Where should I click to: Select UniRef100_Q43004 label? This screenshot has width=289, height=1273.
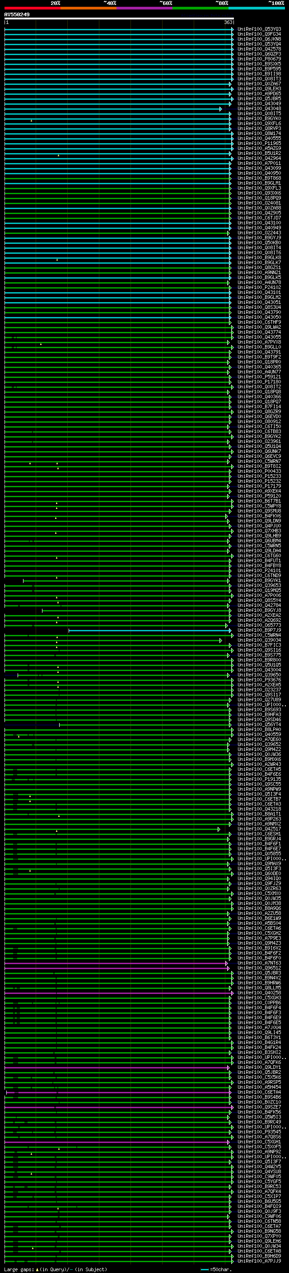[259, 670]
